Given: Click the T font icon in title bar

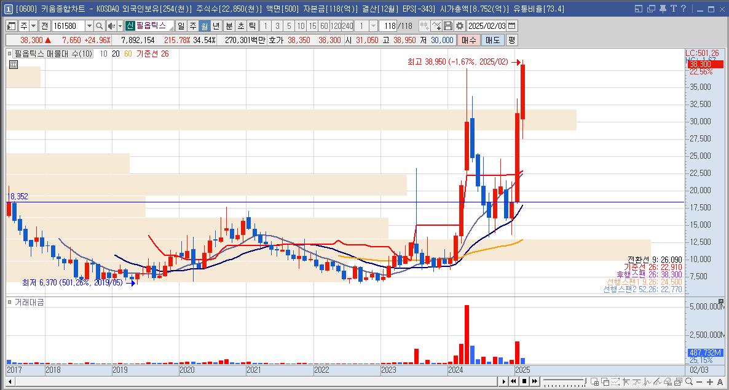Looking at the screenshot, I should click(672, 9).
